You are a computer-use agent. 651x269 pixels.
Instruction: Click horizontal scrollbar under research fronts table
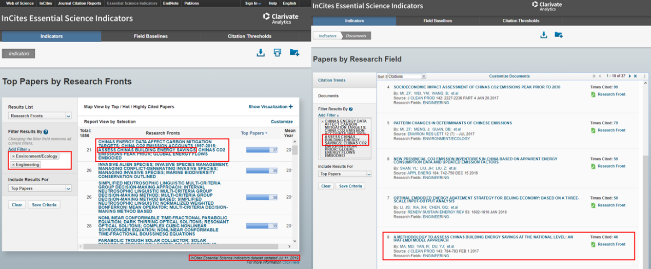click(x=180, y=247)
